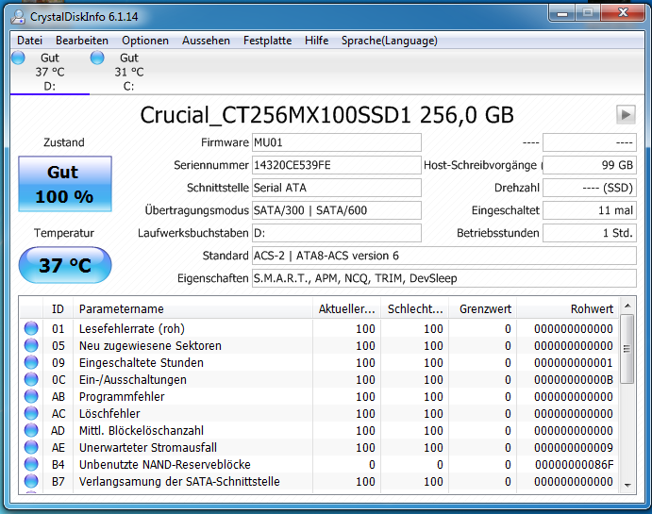Select the Löschfehler row text
Image resolution: width=652 pixels, height=514 pixels.
click(x=109, y=414)
